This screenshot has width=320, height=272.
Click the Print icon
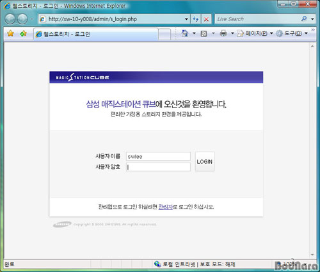click(x=223, y=33)
